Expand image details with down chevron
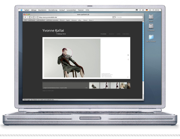 point(128,77)
